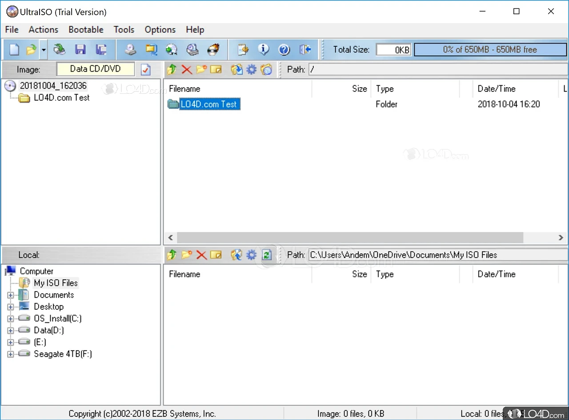Expand the Documents tree node
Image resolution: width=569 pixels, height=420 pixels.
pyautogui.click(x=11, y=295)
